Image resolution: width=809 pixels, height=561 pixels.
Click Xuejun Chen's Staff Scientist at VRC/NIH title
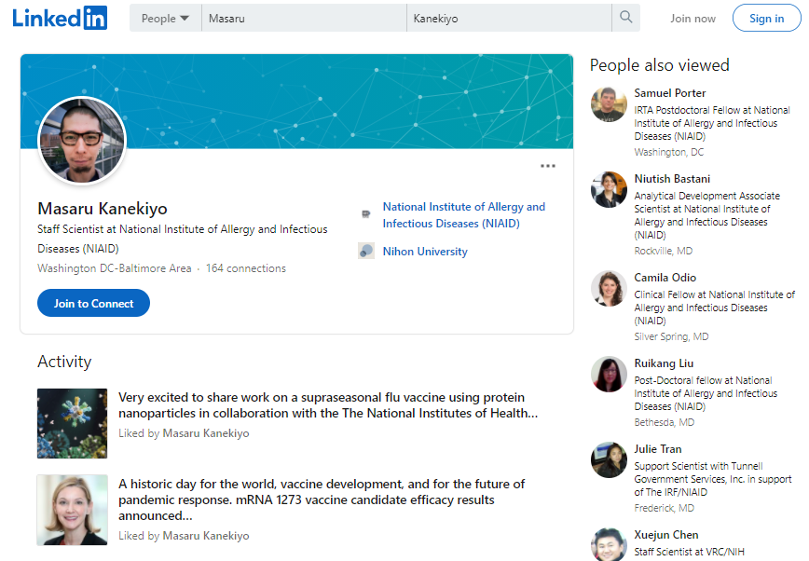click(x=689, y=552)
